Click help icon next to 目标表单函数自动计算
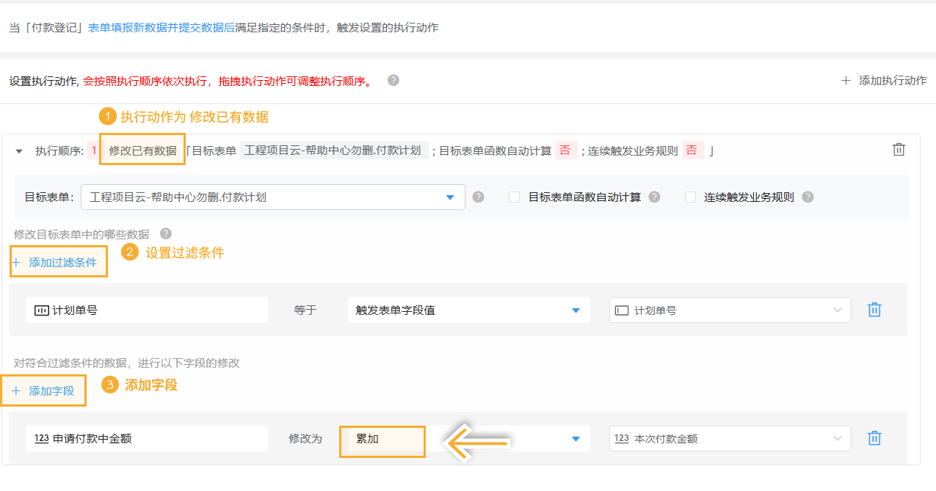 pyautogui.click(x=654, y=197)
